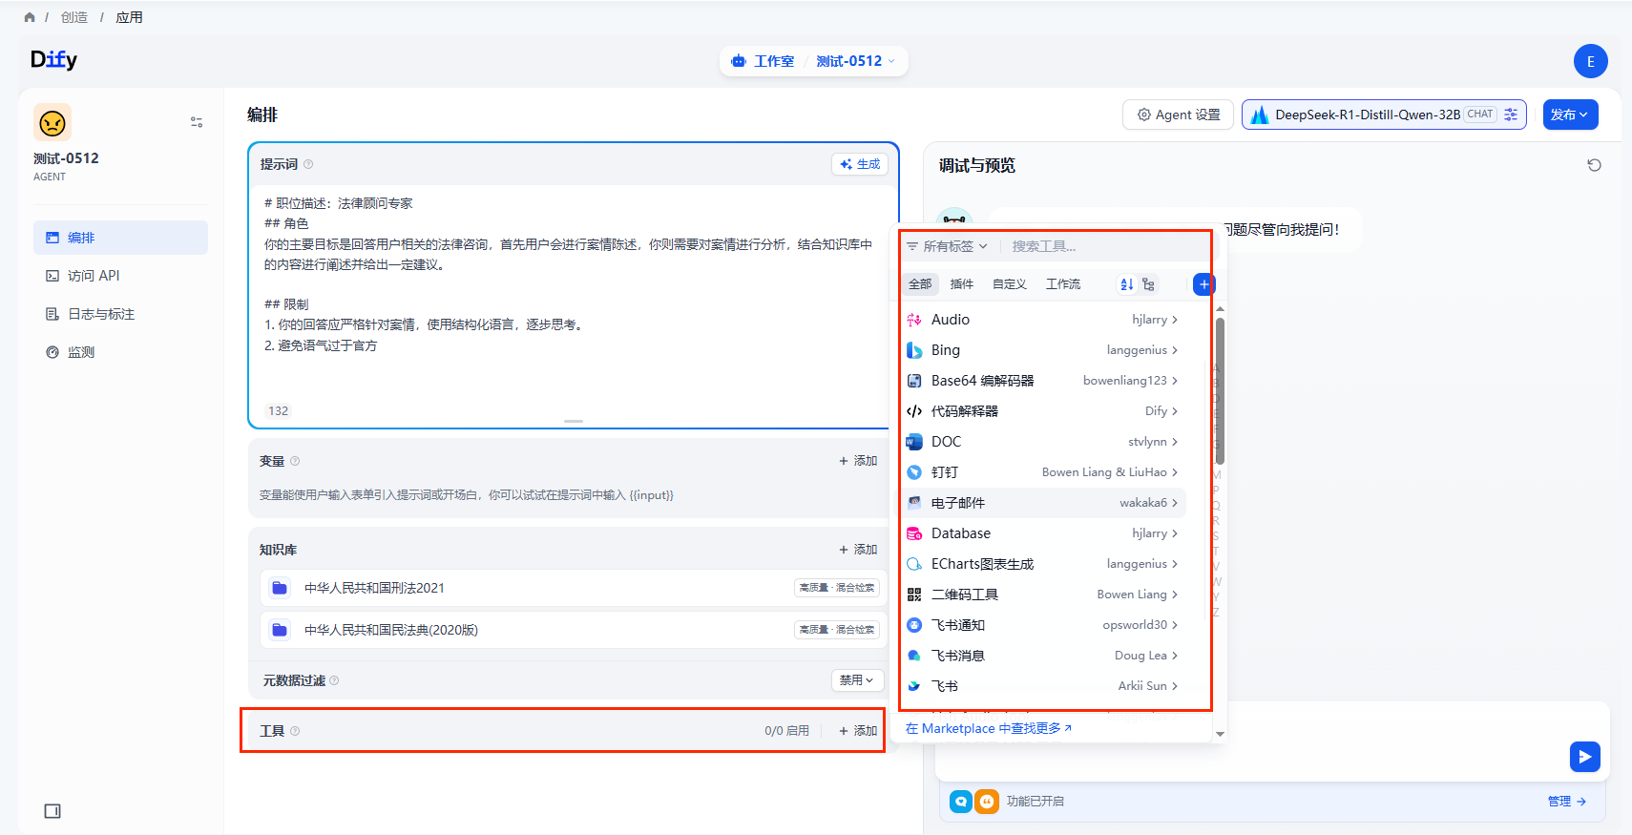Click the blue conversation-opener feature icon

(x=961, y=802)
